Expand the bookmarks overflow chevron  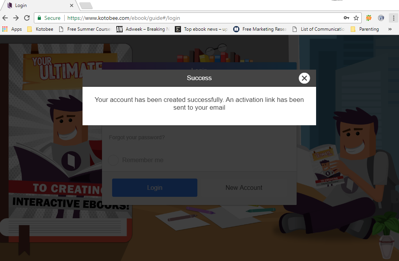coord(390,29)
